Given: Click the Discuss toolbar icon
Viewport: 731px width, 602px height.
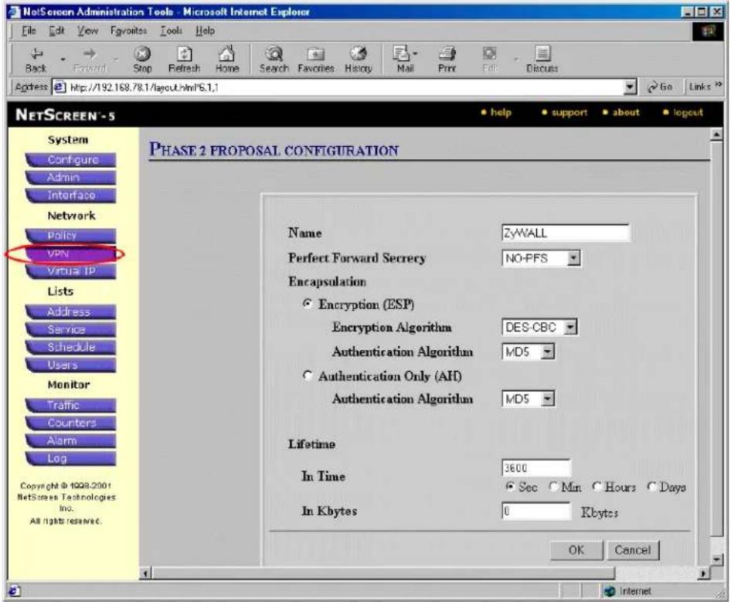Looking at the screenshot, I should tap(542, 53).
